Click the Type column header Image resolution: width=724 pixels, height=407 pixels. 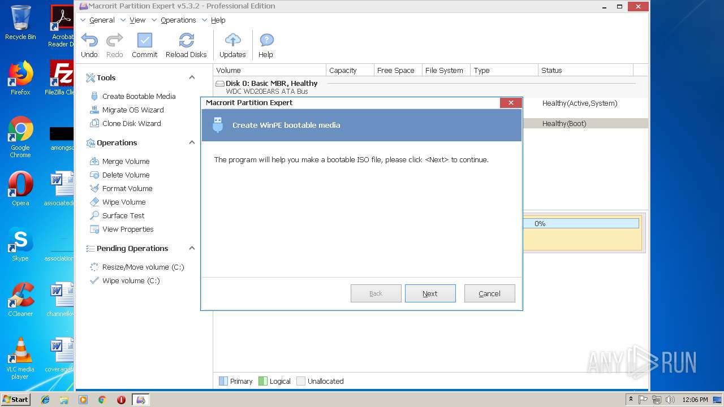[505, 70]
